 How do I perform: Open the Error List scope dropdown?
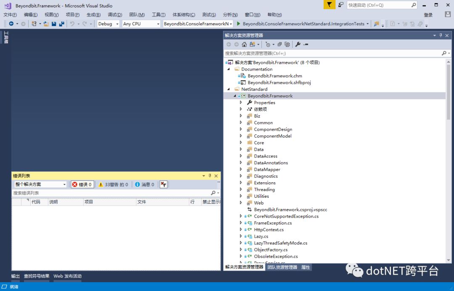40,184
